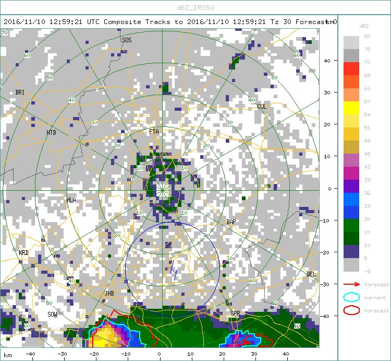Click the SOW station label
Screen dimensions: 391x361
click(52, 315)
